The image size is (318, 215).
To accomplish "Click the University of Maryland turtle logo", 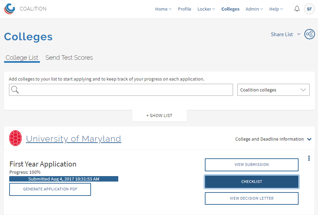I will 15,138.
